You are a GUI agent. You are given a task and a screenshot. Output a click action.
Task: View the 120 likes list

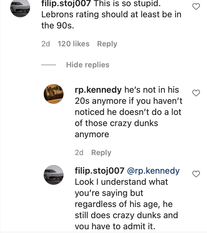pyautogui.click(x=73, y=44)
